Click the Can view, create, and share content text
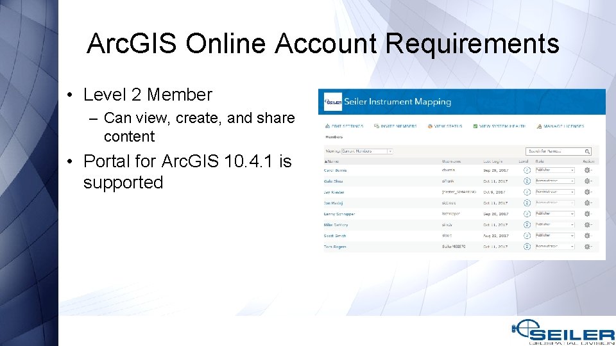The image size is (616, 346). 199,127
